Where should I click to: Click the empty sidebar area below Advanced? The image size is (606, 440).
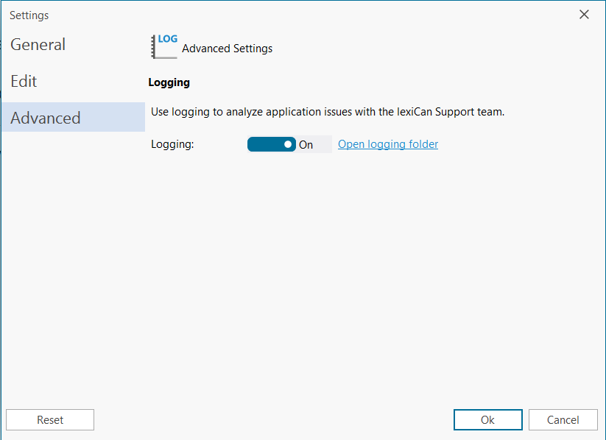72,265
